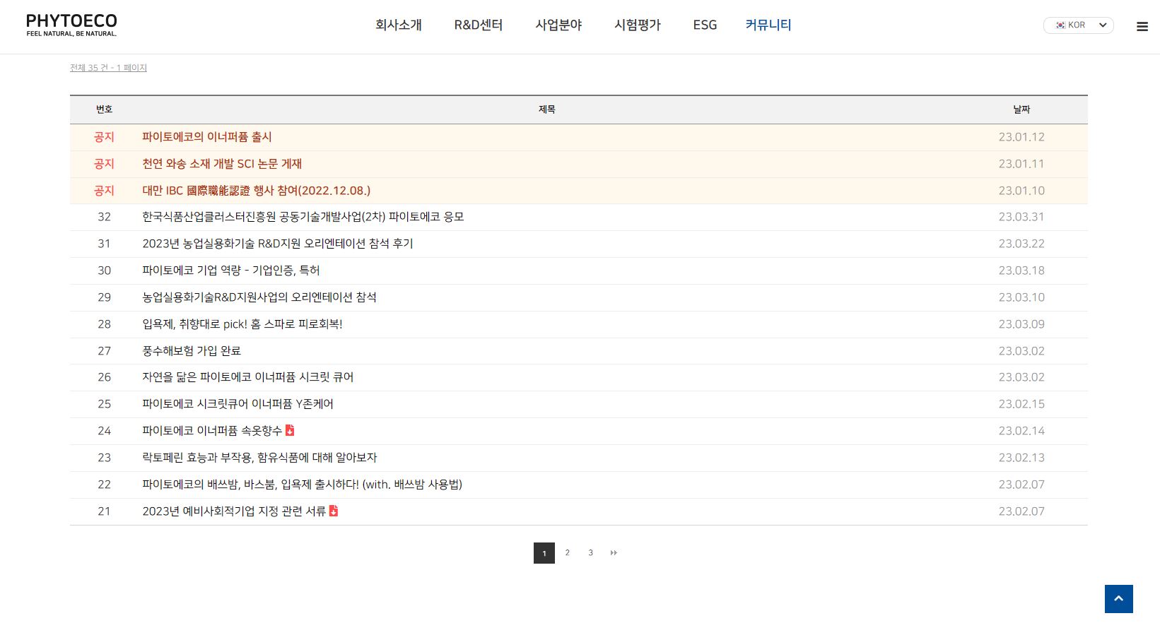Viewport: 1160px width, 623px height.
Task: Open notice 천연 와송 소재 개발 SCI 논문 게재
Action: pos(222,164)
